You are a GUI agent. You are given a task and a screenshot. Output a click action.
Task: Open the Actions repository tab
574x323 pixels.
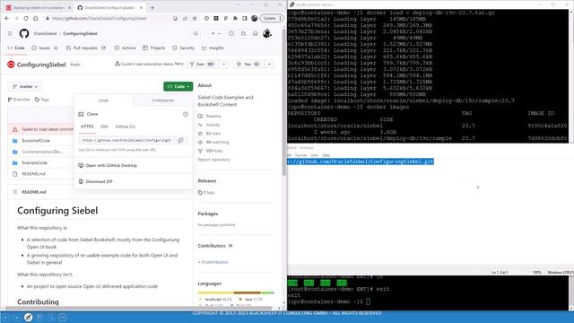tap(126, 48)
